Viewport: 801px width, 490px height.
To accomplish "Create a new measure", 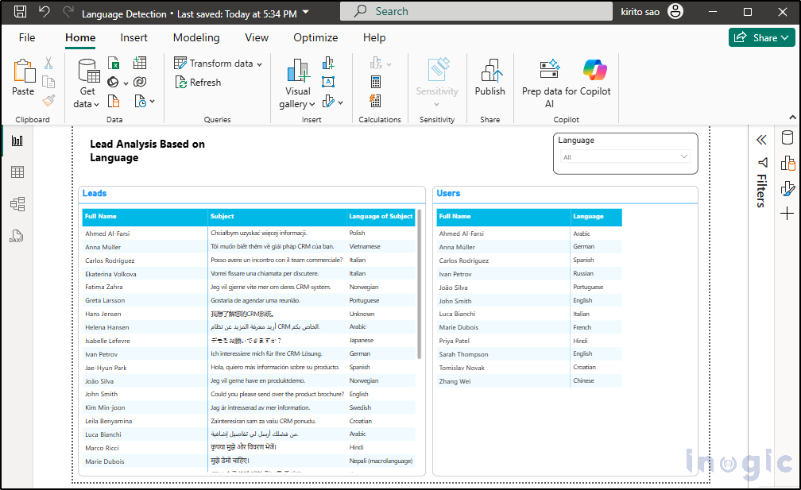I will pyautogui.click(x=376, y=63).
